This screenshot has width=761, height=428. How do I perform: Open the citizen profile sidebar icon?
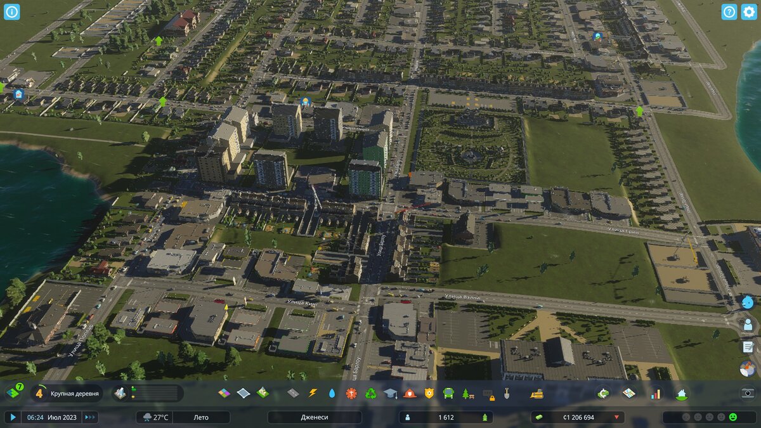coord(748,324)
